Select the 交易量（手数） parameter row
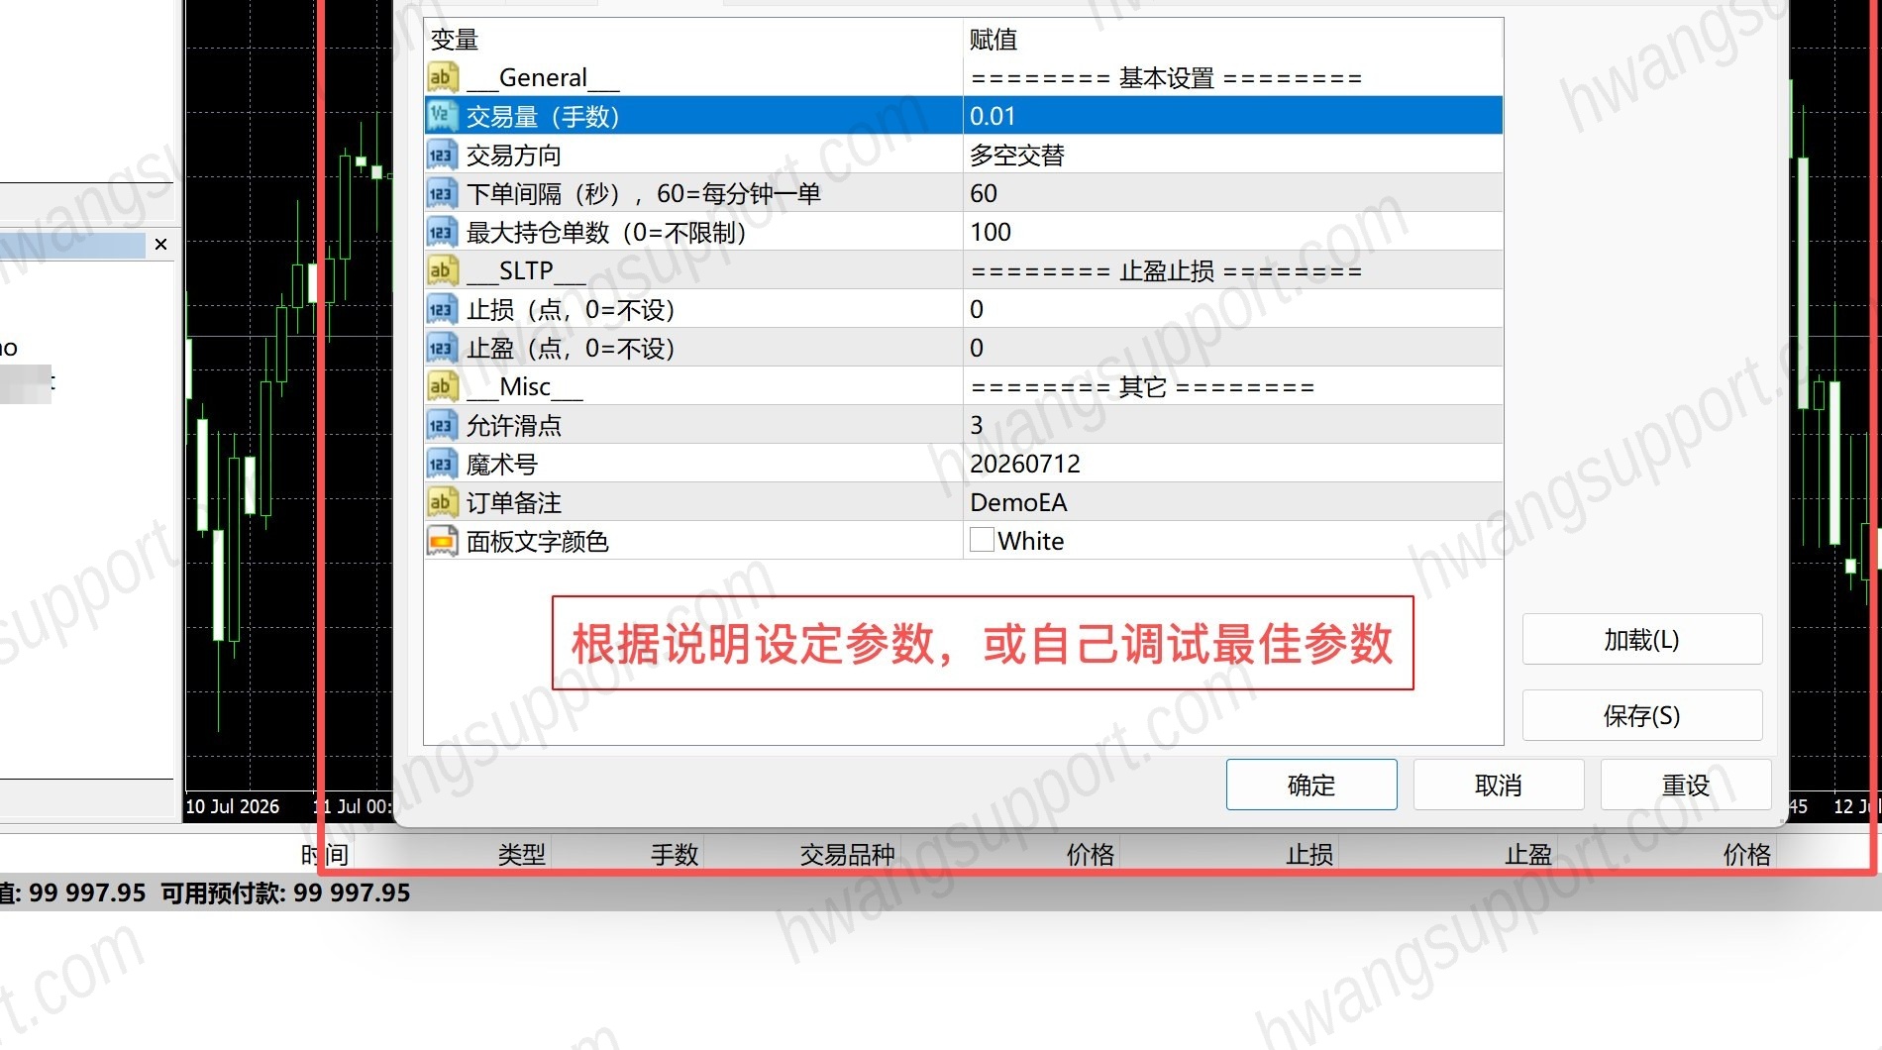Viewport: 1882px width, 1050px height. (x=964, y=116)
